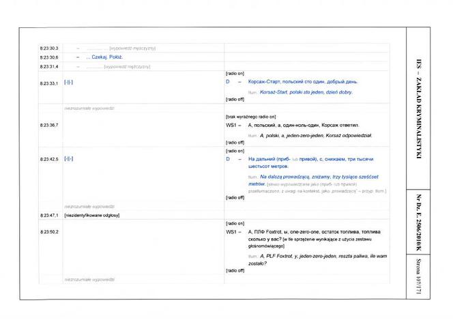Click the timestamp 8:23:50,2

click(49, 232)
